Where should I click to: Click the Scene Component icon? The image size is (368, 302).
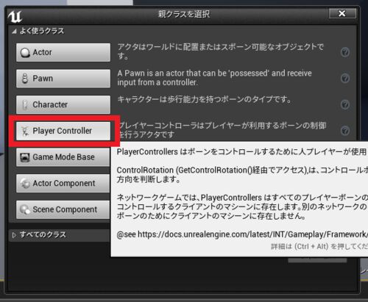25,209
